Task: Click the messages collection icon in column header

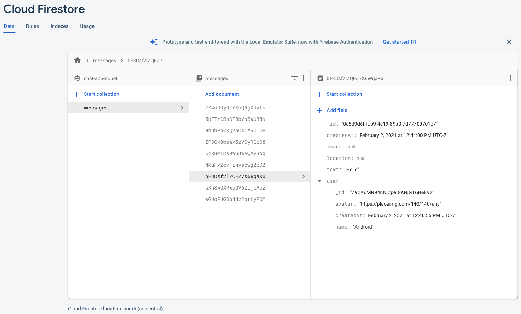Action: point(199,78)
